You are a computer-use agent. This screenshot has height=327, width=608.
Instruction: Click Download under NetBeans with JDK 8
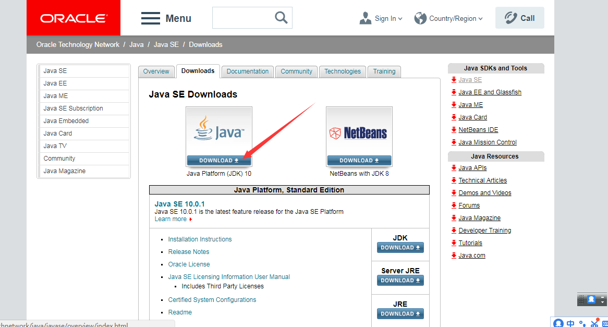pos(359,160)
